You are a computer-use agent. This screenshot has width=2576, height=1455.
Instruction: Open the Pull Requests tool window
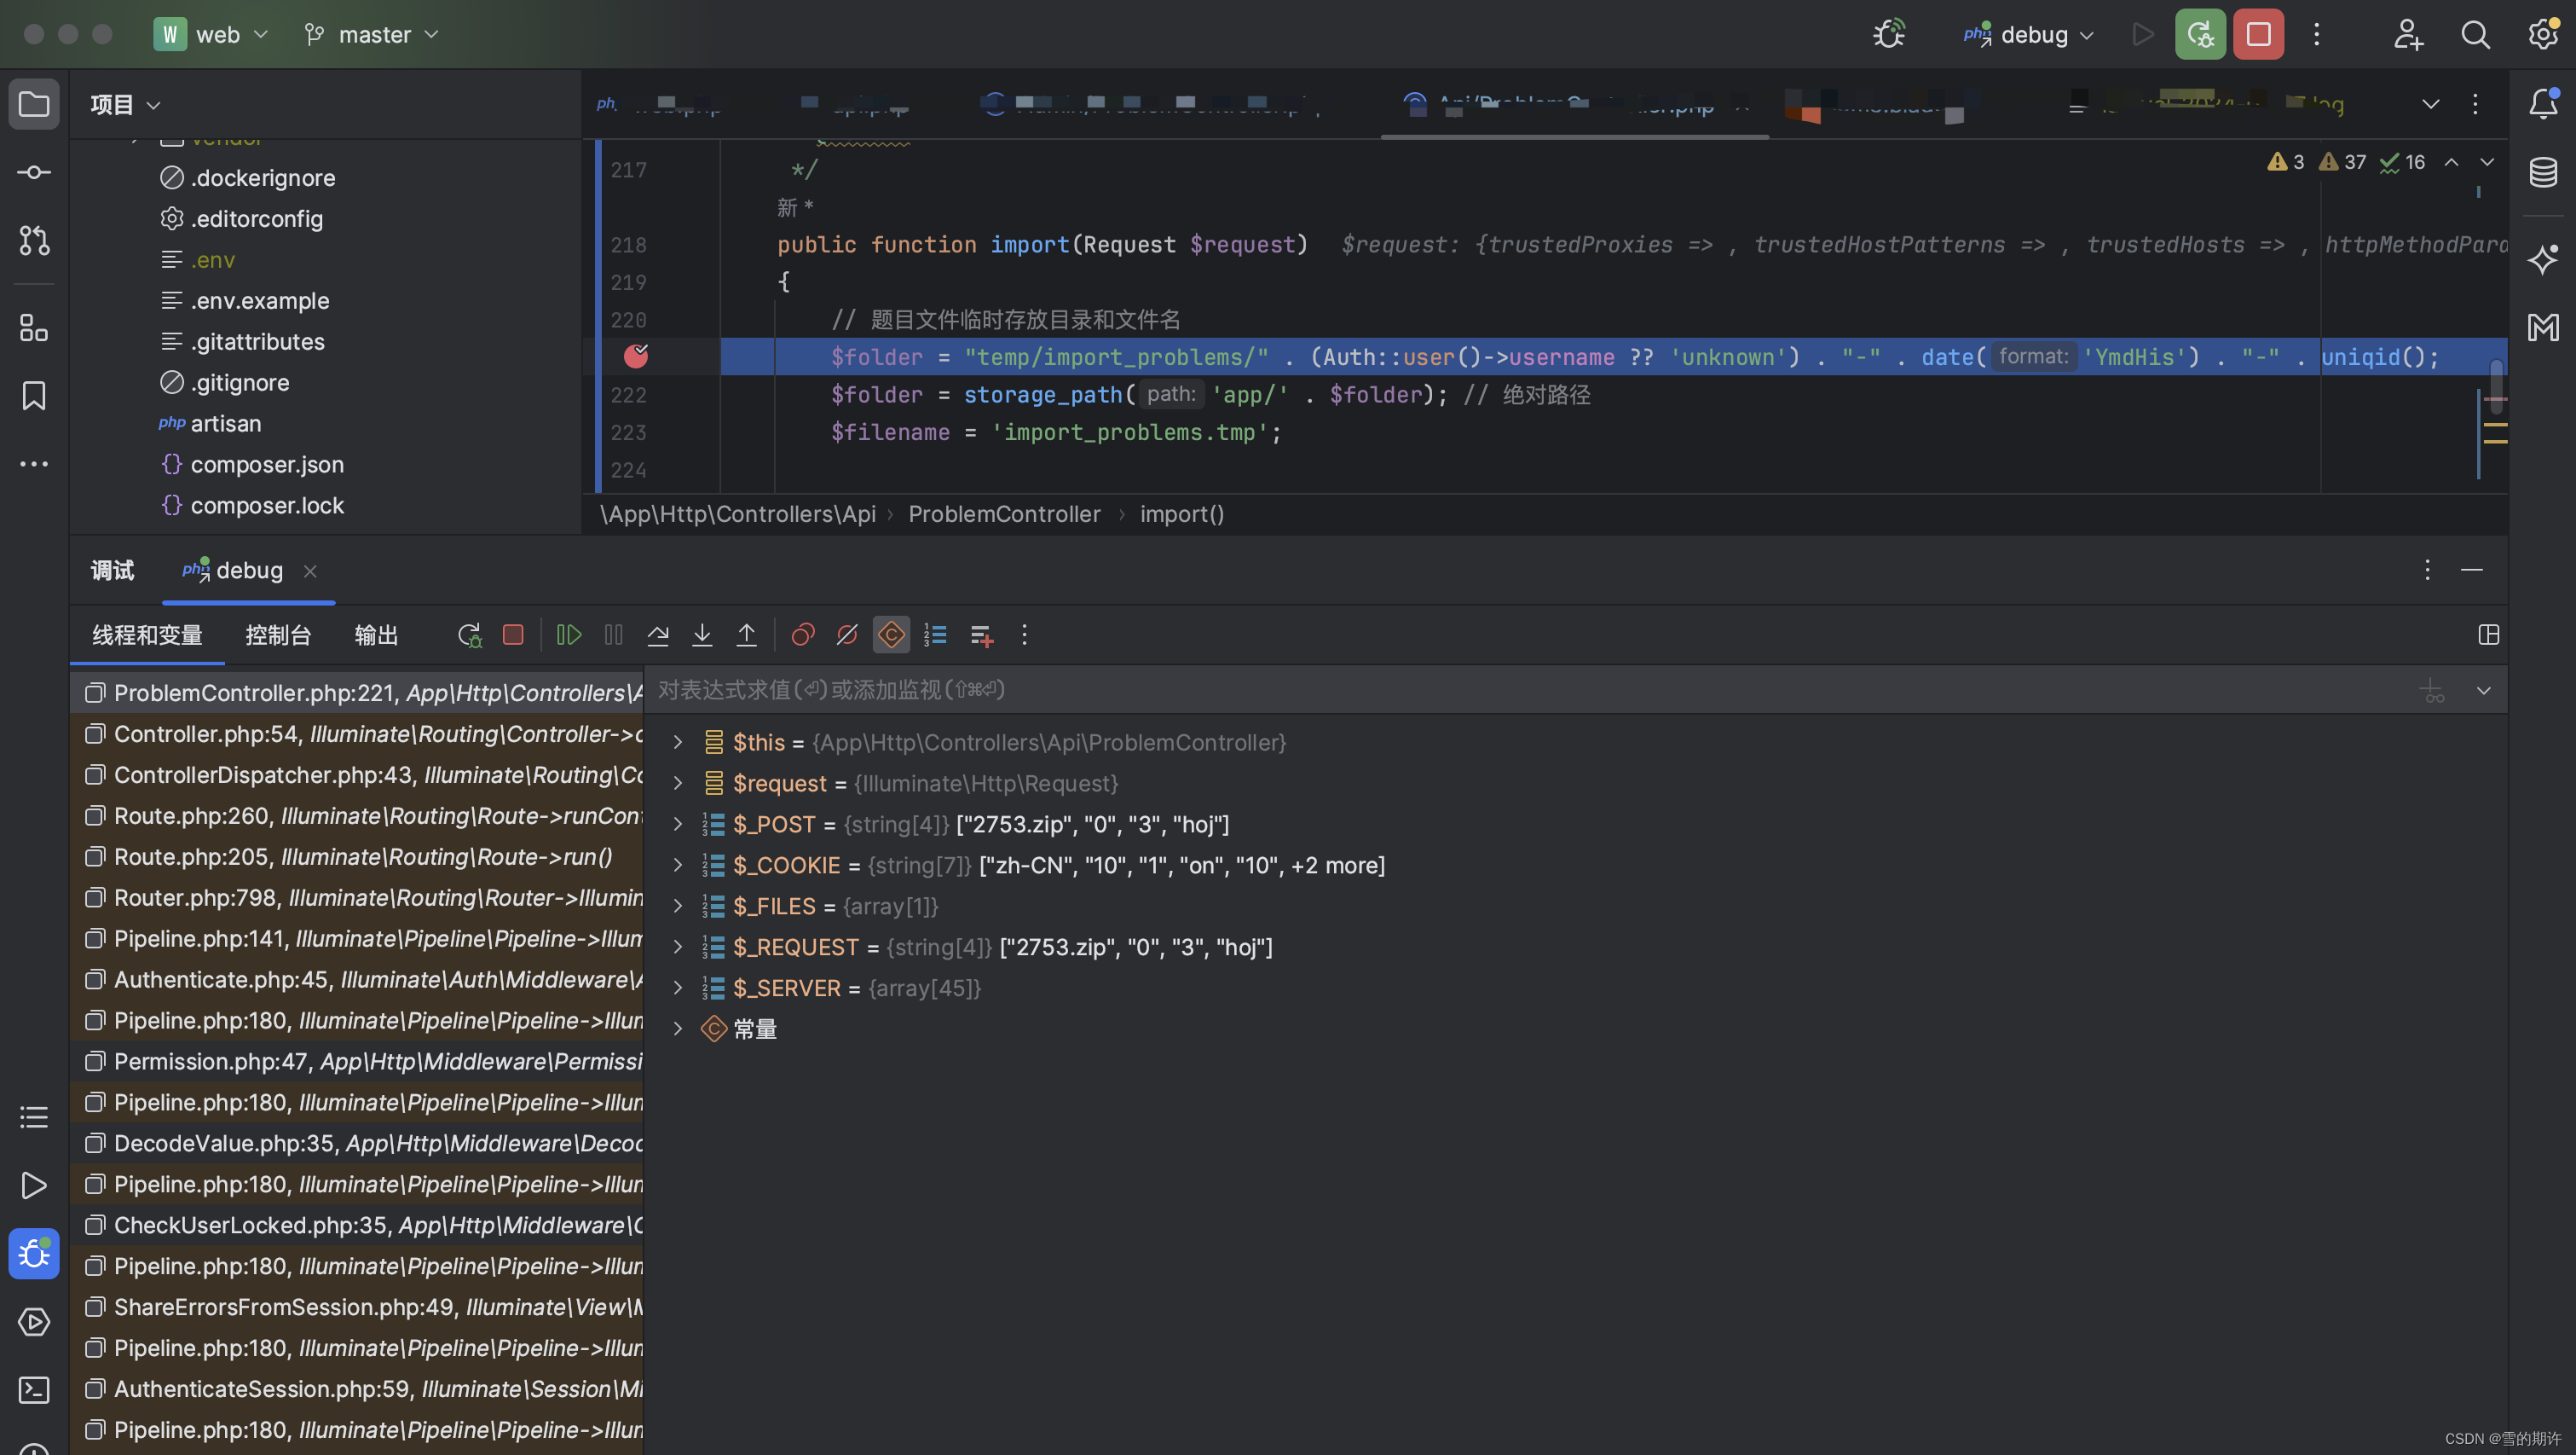[x=34, y=241]
